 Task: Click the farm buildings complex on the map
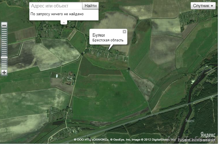coord(69,79)
